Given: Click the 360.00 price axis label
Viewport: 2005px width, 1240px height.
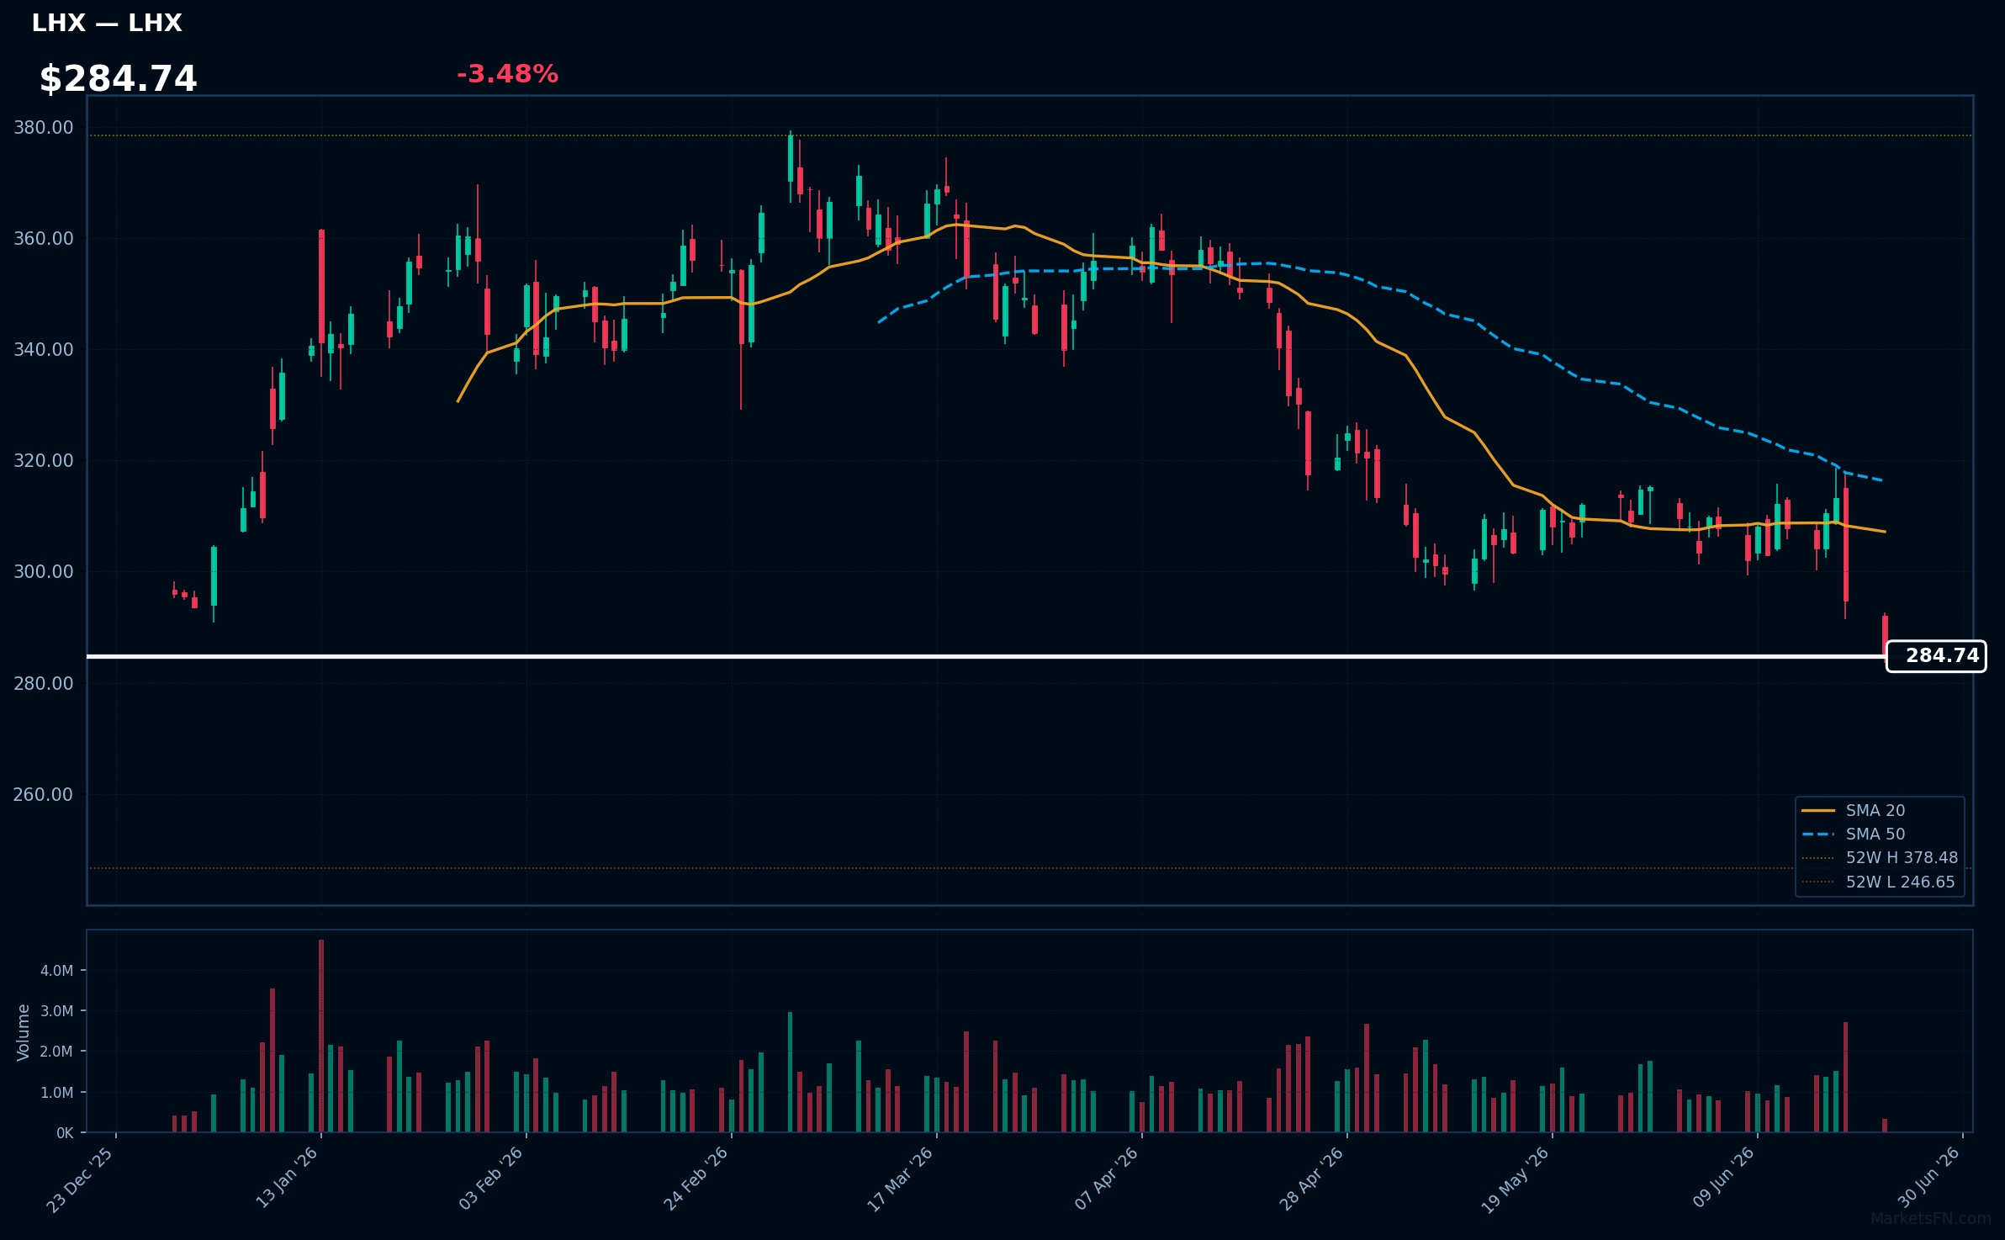Looking at the screenshot, I should click(x=44, y=239).
